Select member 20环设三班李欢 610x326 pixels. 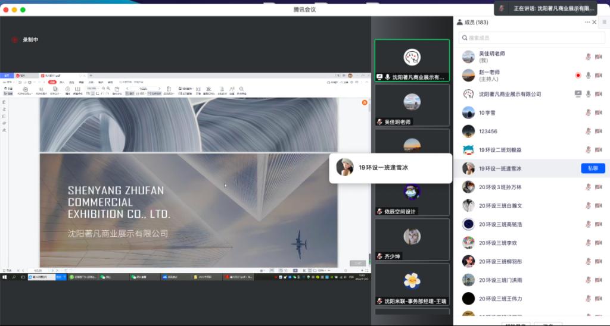[x=532, y=243]
